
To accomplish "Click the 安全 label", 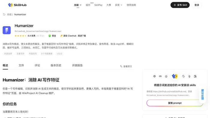I will pos(54,36).
